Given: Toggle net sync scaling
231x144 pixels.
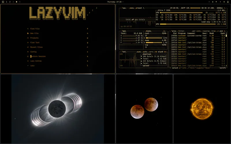Looking at the screenshot, I should pyautogui.click(x=139, y=52).
